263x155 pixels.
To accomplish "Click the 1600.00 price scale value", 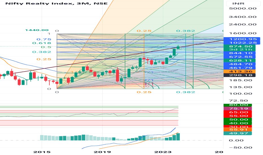I will [243, 33].
